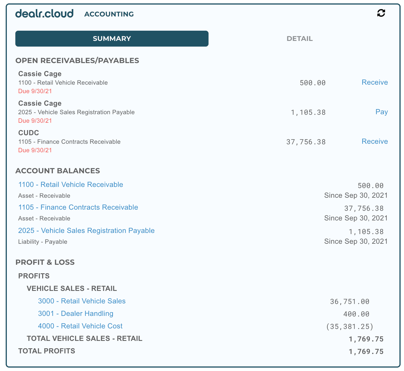The image size is (404, 371).
Task: Click Receive for the CUDC finance contract
Action: (x=374, y=141)
